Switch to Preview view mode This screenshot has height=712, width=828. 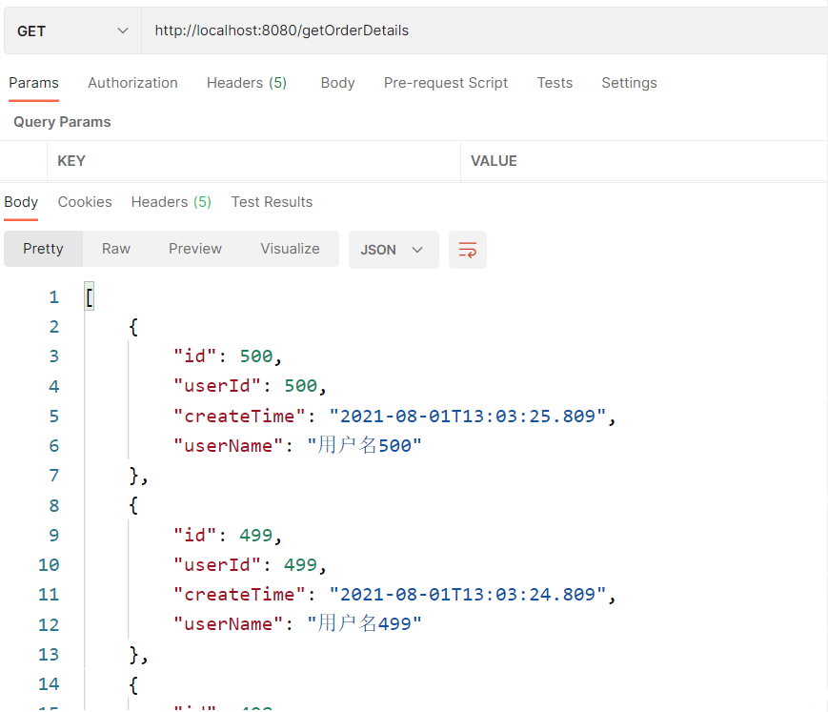pyautogui.click(x=195, y=249)
